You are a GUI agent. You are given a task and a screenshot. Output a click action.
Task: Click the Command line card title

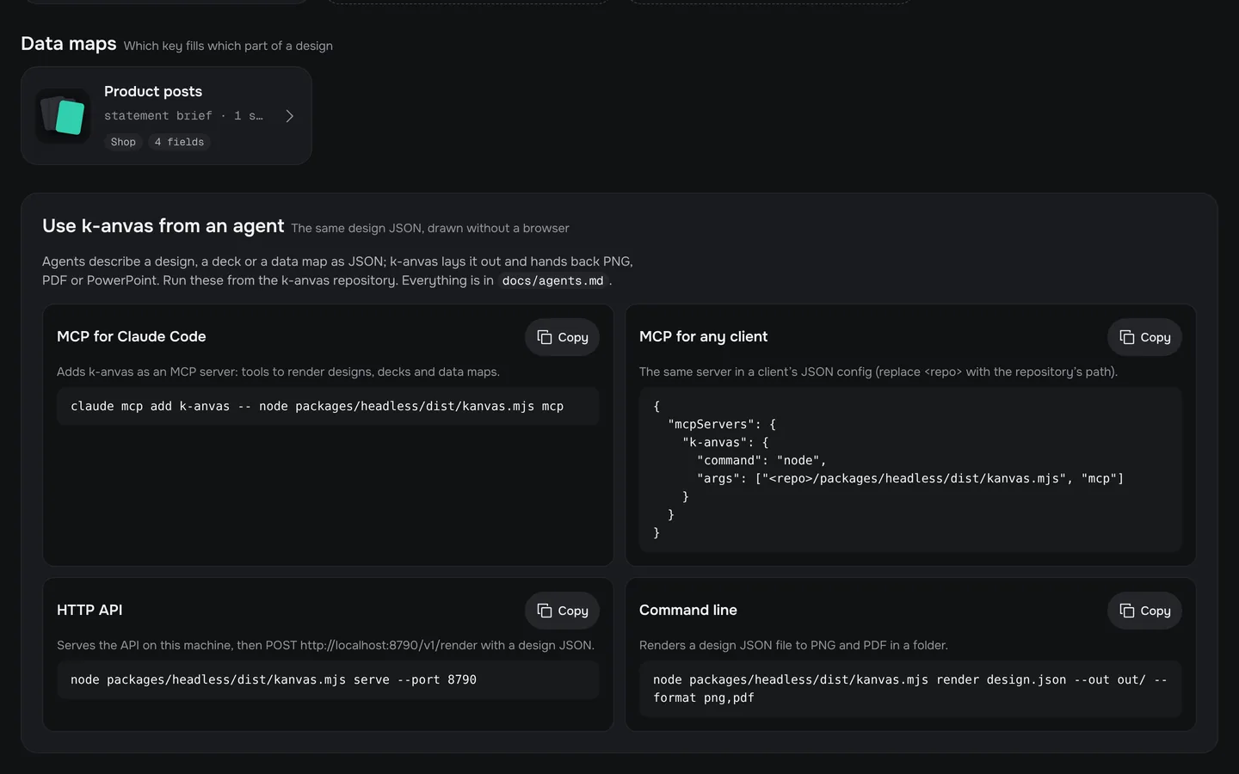pos(688,610)
